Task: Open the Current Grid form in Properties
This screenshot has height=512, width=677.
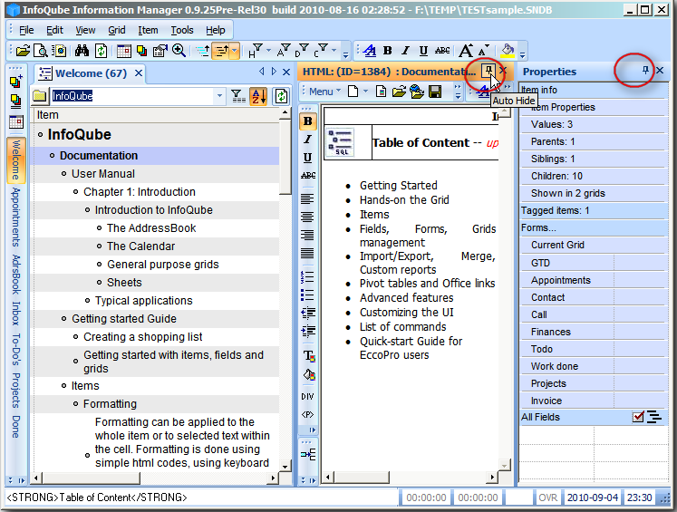Action: point(557,245)
